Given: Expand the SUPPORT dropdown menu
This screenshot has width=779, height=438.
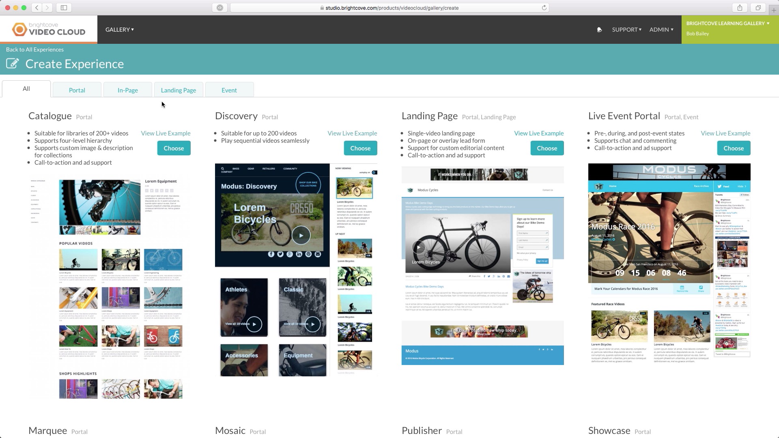Looking at the screenshot, I should (626, 30).
